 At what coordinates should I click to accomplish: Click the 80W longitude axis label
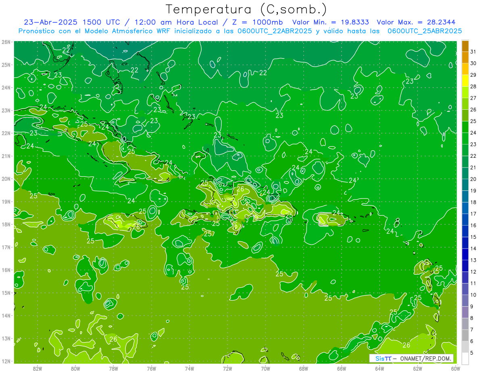point(75,368)
